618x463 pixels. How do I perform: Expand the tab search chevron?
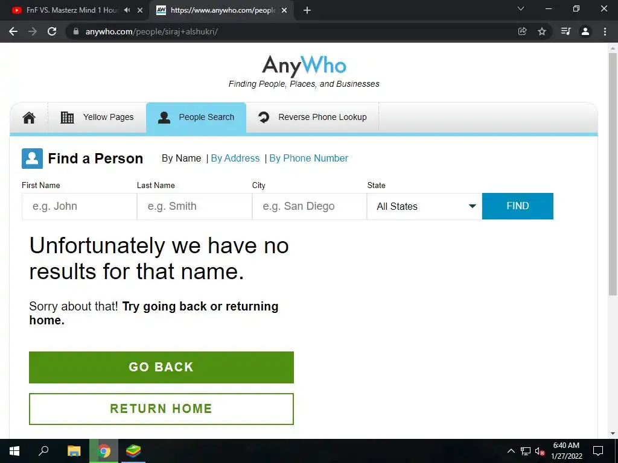pos(521,8)
